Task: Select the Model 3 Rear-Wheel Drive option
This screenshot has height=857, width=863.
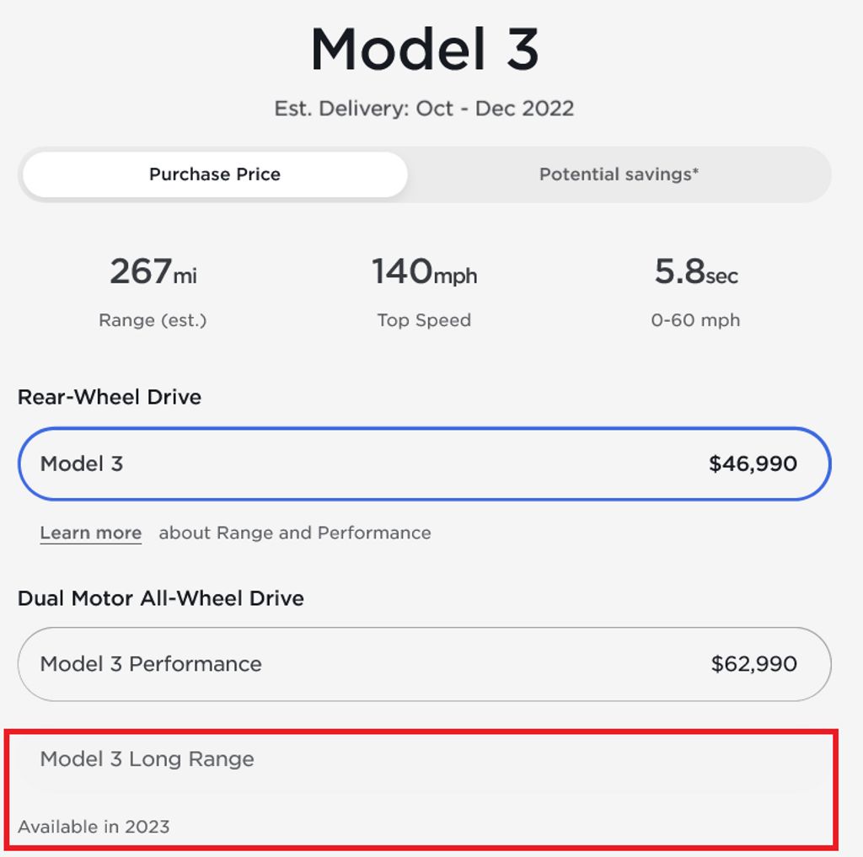Action: (x=424, y=463)
